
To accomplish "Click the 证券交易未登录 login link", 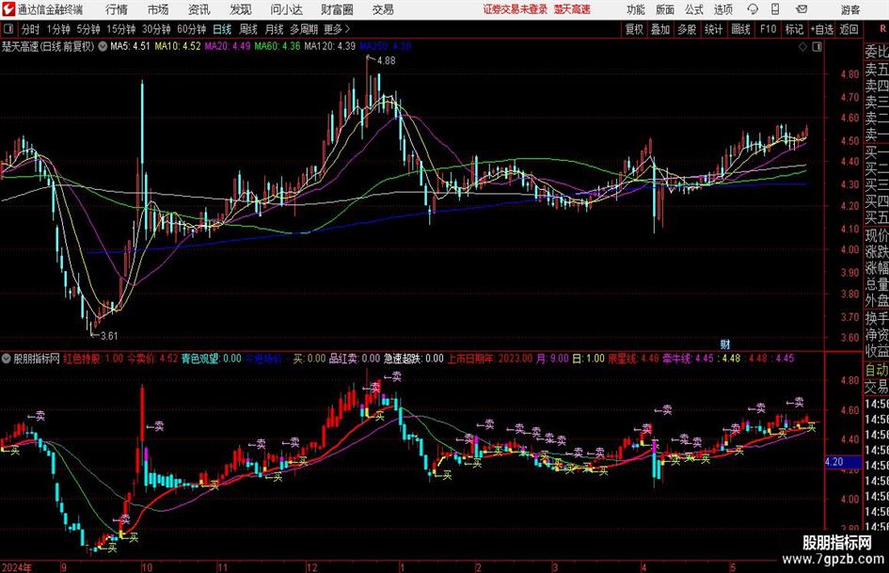I will coord(516,9).
